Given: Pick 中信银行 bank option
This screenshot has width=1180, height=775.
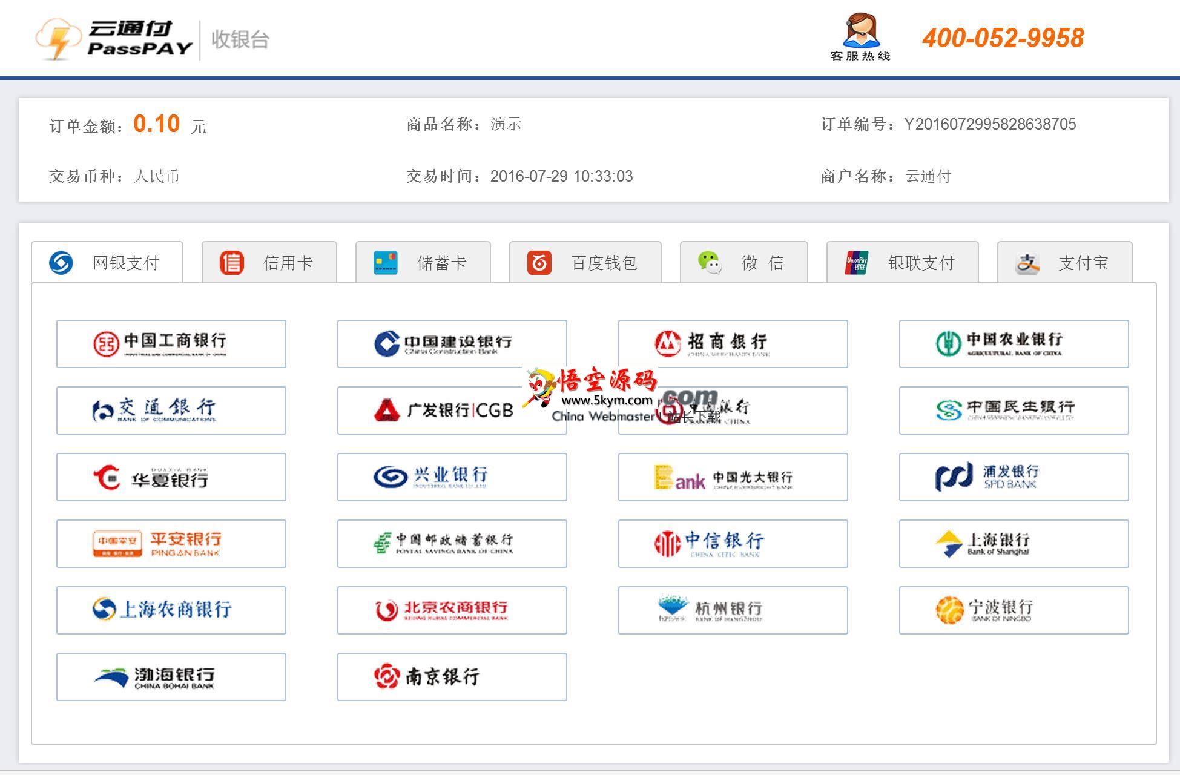Looking at the screenshot, I should pos(733,544).
